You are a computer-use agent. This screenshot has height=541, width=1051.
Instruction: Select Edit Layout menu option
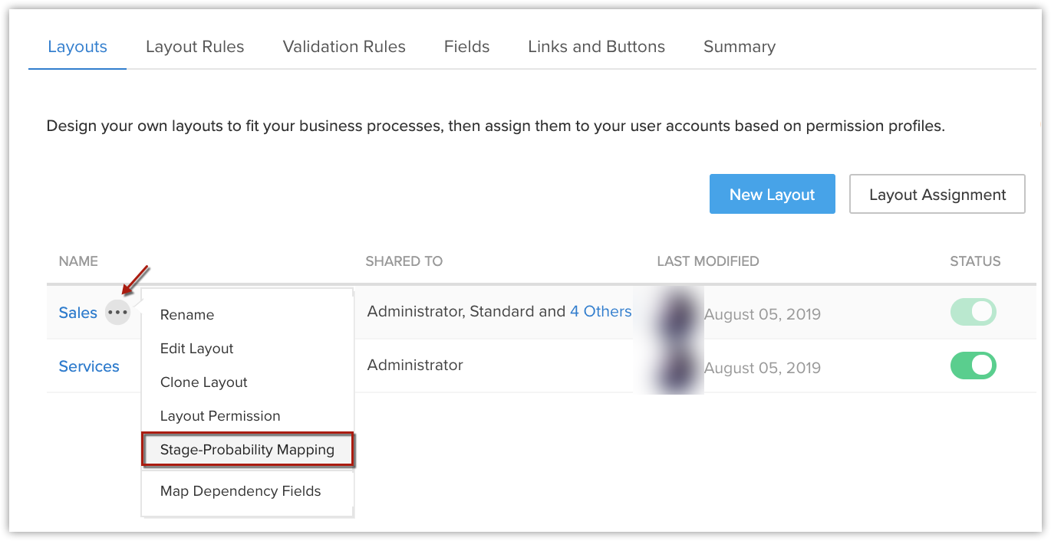click(197, 349)
